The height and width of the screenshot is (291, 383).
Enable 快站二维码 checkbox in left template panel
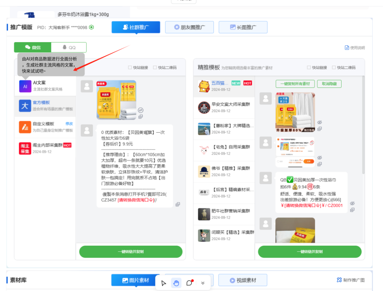(155, 67)
